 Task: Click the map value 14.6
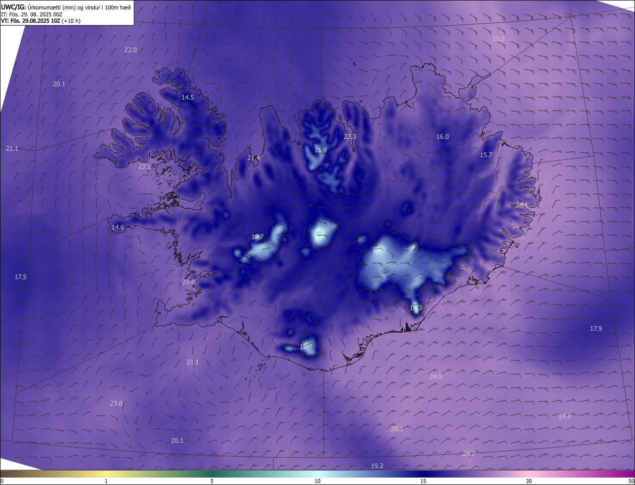pos(118,228)
